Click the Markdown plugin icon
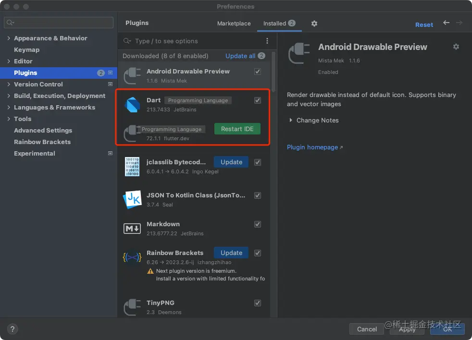 point(132,229)
